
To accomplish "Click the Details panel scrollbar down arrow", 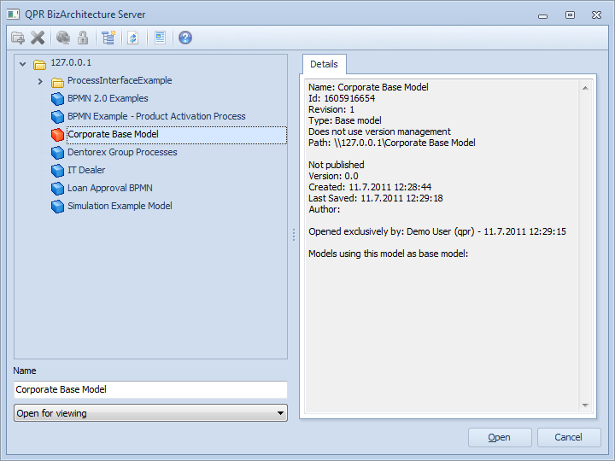I will tap(586, 405).
